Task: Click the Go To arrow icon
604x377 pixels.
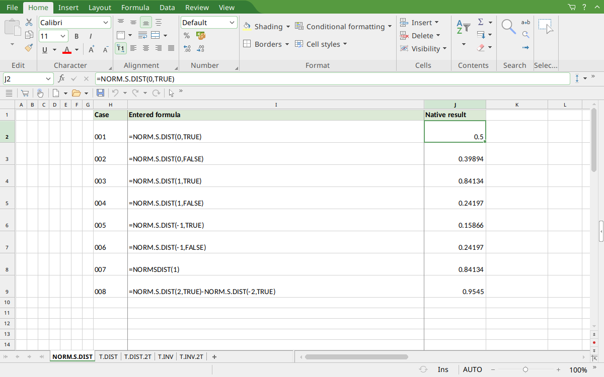Action: tap(525, 48)
